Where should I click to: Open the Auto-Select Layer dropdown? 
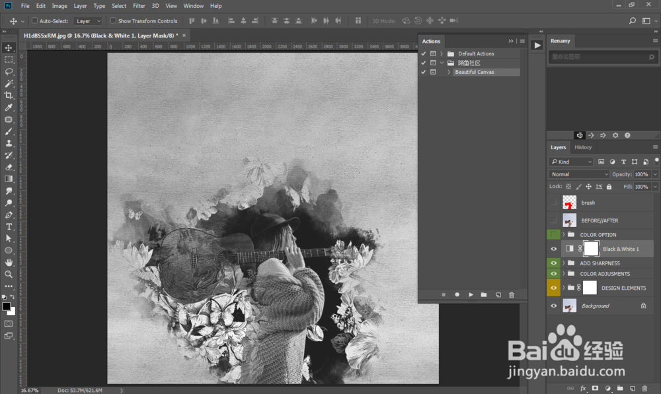(x=88, y=21)
